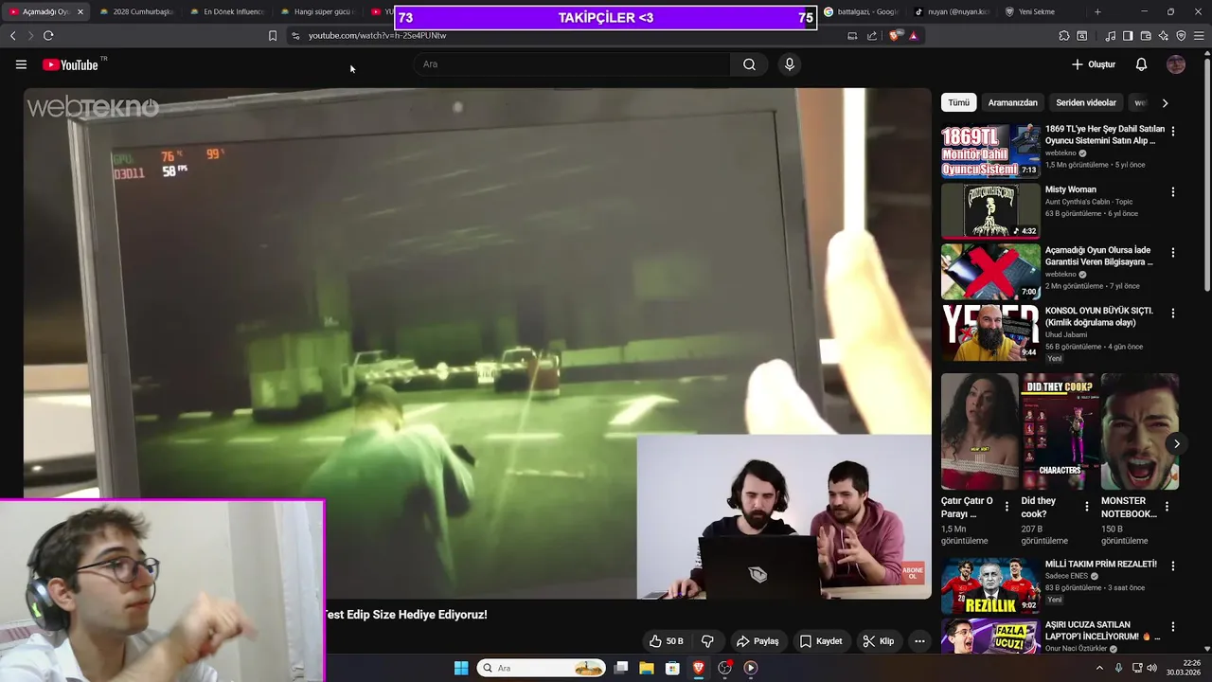Open the browser extensions puzzle icon
Image resolution: width=1212 pixels, height=682 pixels.
pos(1063,36)
